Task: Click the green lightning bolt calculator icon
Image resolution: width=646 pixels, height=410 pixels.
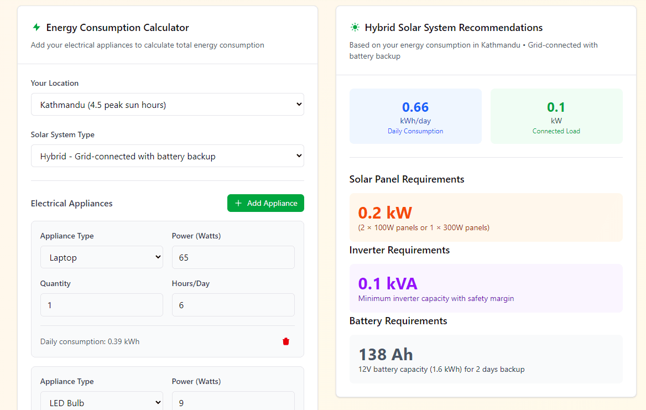Action: [37, 27]
